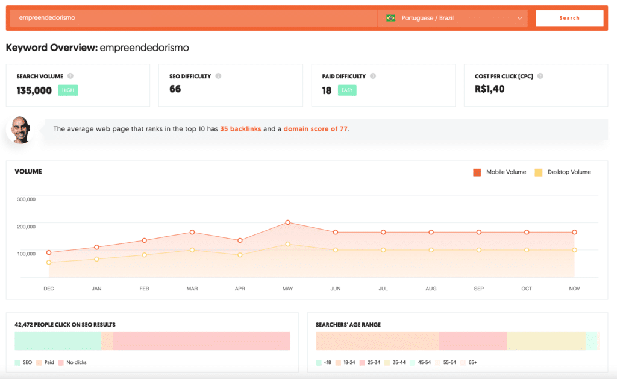View the Cost Per Click (CPC) tooltip
617x379 pixels.
[540, 76]
